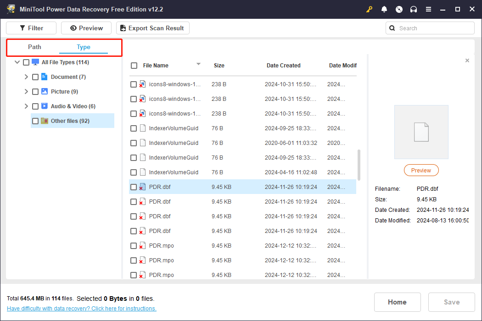482x321 pixels.
Task: Go to Home screen
Action: coord(397,302)
